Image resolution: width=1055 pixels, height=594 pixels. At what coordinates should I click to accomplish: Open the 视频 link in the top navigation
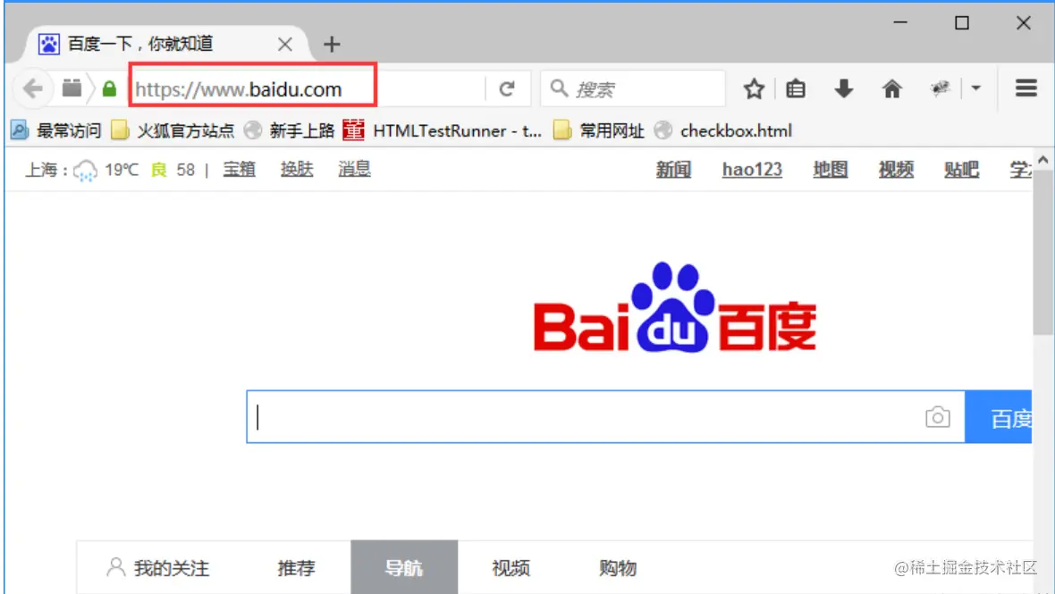click(896, 170)
